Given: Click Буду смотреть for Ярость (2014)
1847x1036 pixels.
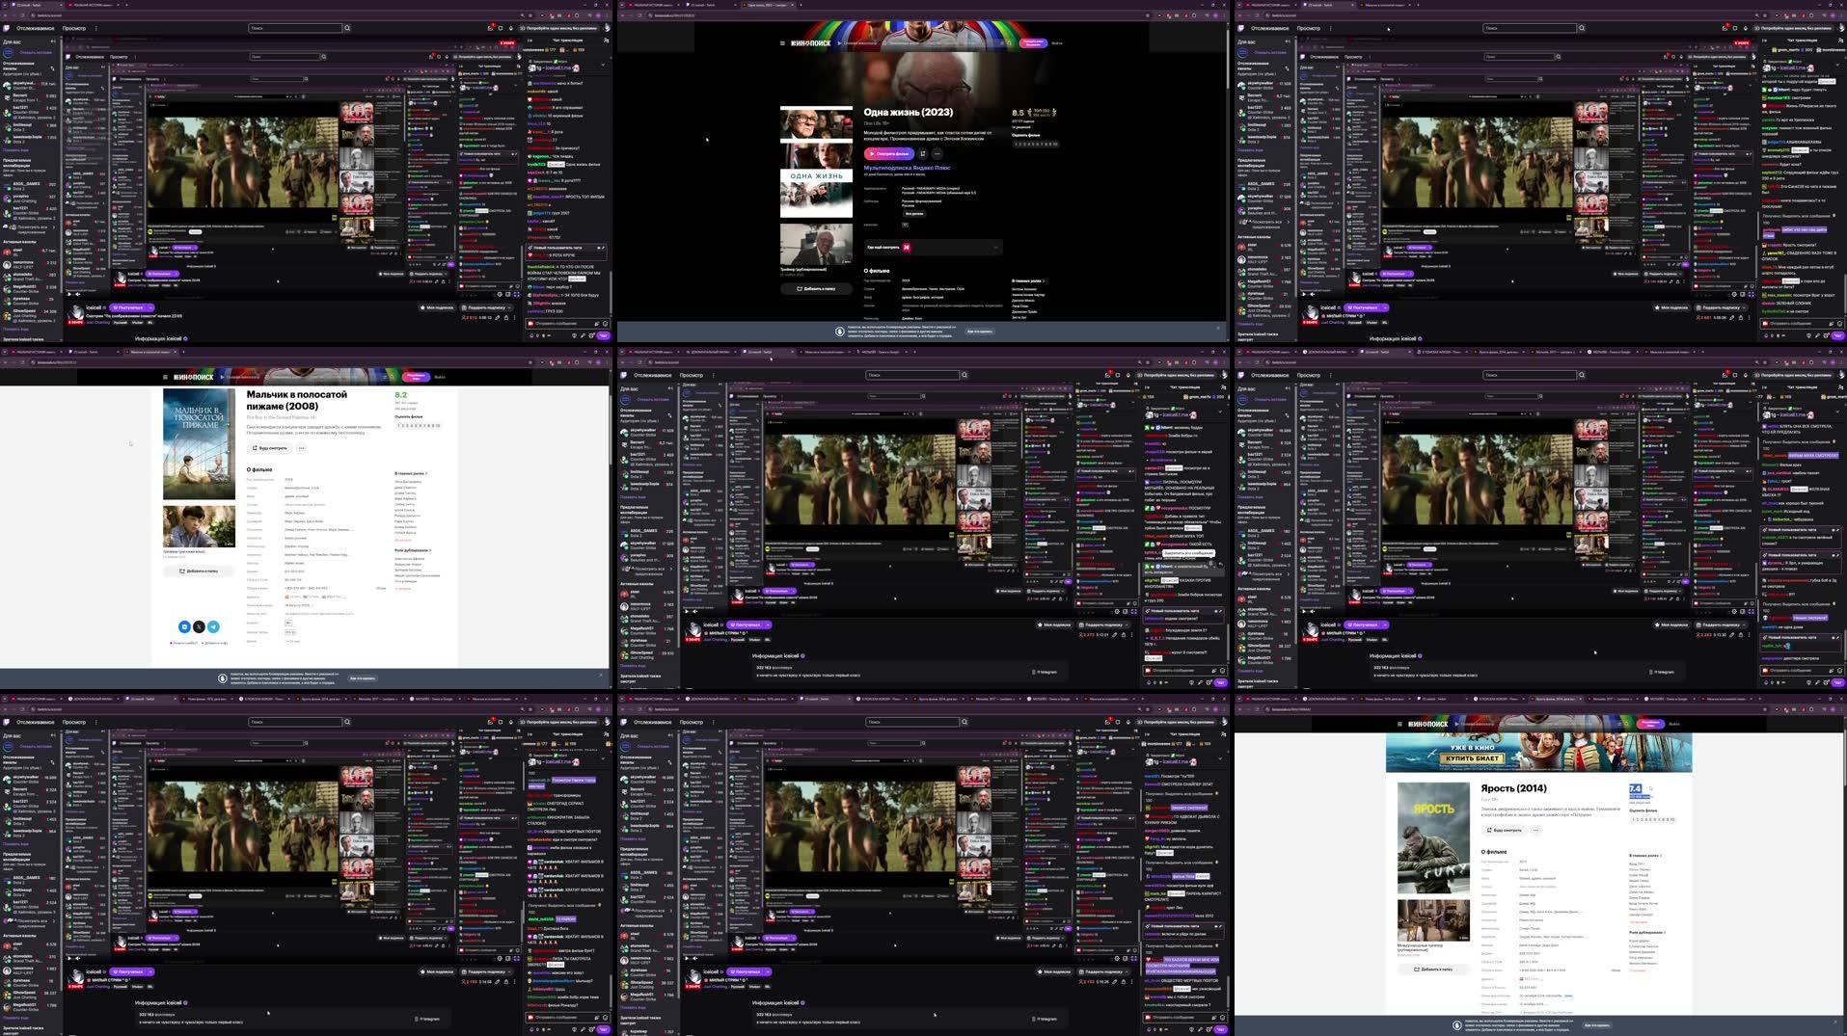Looking at the screenshot, I should pyautogui.click(x=1505, y=830).
